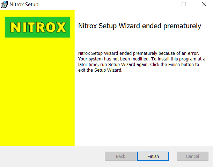213x167 pixels.
Task: Click empty title bar area
Action: (95, 4)
